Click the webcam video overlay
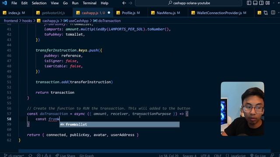This screenshot has width=280, height=157. (x=242, y=109)
